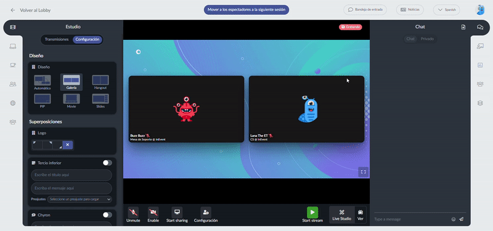Open the globe icon in left sidebar
493x231 pixels.
point(12,103)
